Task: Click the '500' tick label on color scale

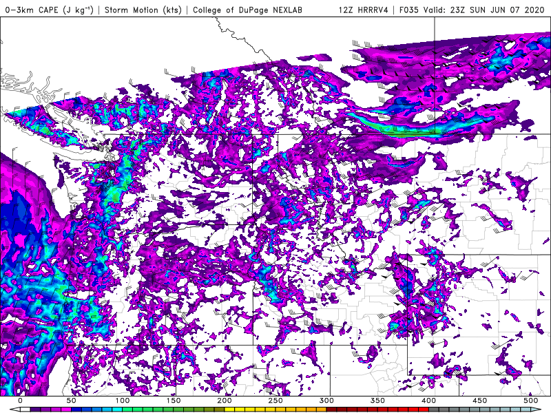Action: click(x=531, y=401)
